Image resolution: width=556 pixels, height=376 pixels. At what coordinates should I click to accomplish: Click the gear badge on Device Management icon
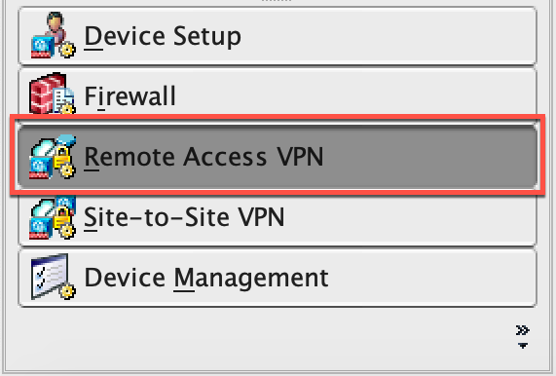pyautogui.click(x=67, y=291)
